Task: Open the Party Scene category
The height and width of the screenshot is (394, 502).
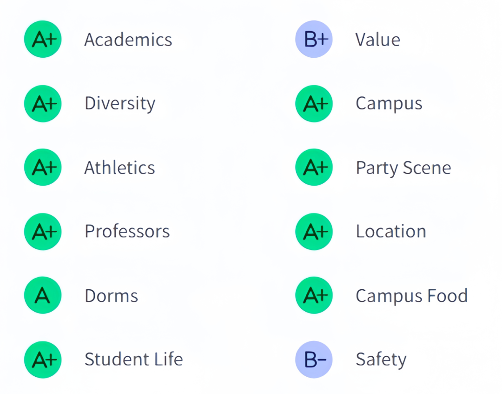Action: (x=403, y=168)
